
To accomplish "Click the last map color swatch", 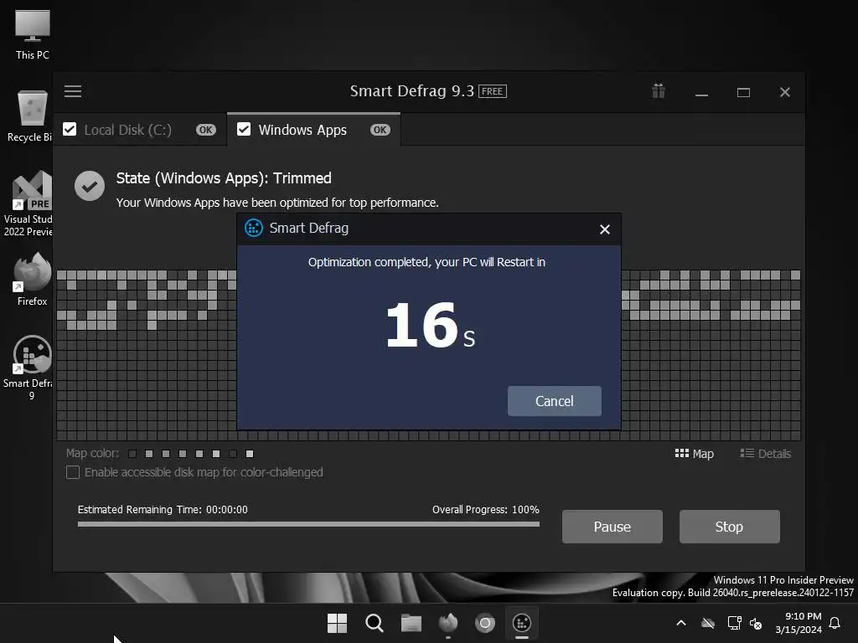I will 250,454.
